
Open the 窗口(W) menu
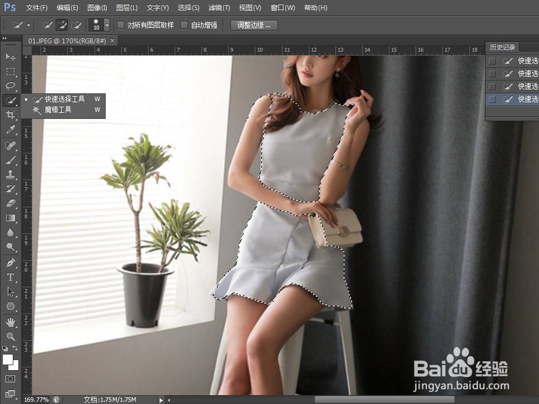coord(283,8)
